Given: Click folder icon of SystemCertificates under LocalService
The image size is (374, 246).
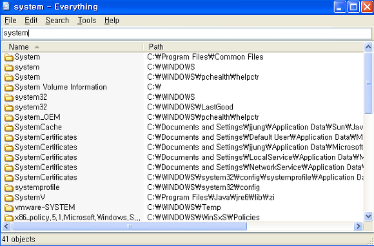Looking at the screenshot, I should coord(8,157).
